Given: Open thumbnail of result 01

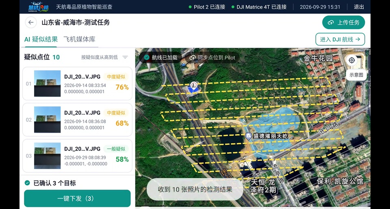Looking at the screenshot, I should pyautogui.click(x=47, y=83).
